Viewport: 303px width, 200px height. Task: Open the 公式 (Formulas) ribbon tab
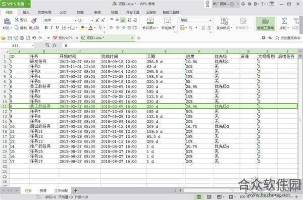[63, 12]
